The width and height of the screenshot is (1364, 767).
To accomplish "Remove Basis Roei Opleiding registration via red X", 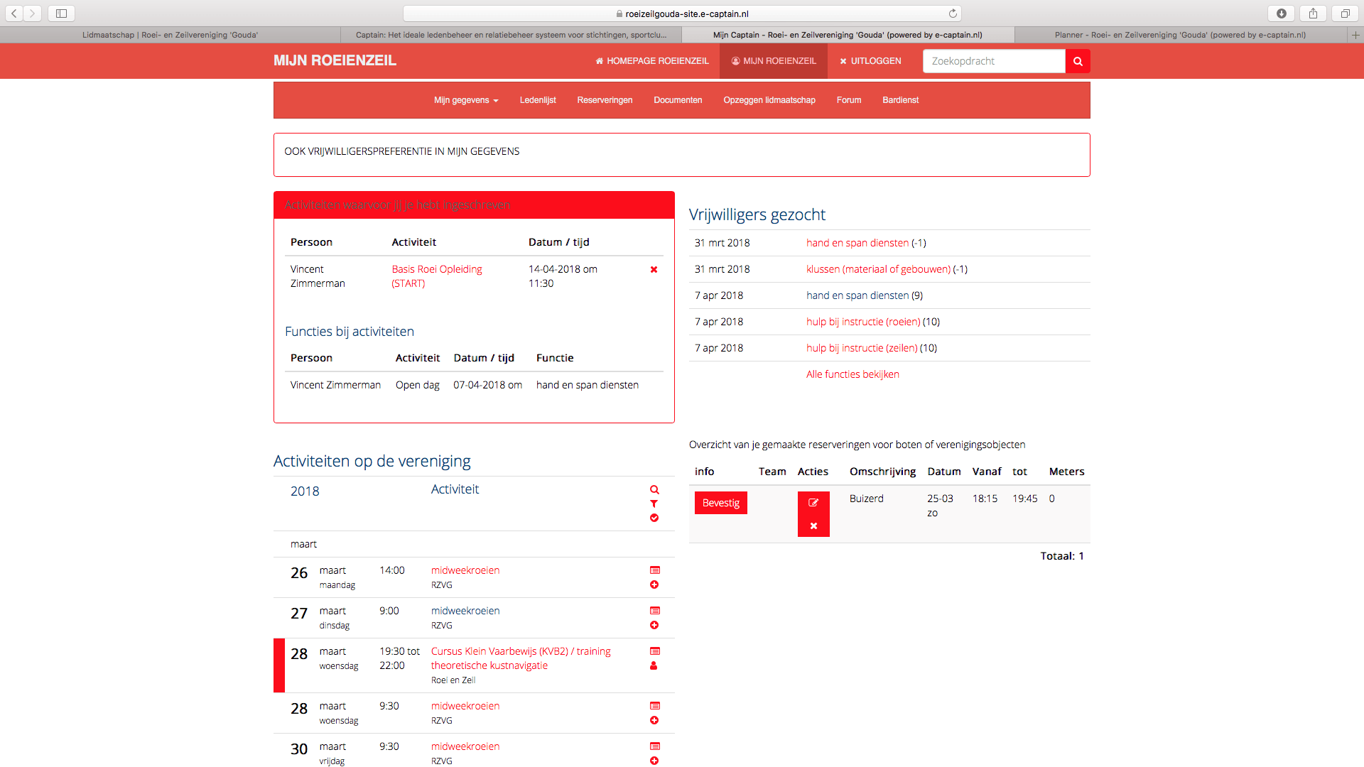I will coord(654,270).
